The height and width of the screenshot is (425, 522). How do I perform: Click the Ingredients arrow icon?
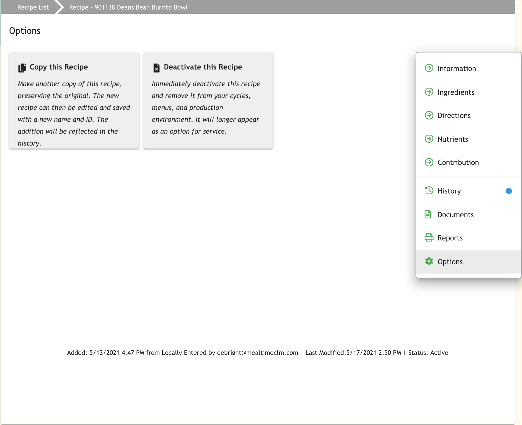(x=429, y=92)
